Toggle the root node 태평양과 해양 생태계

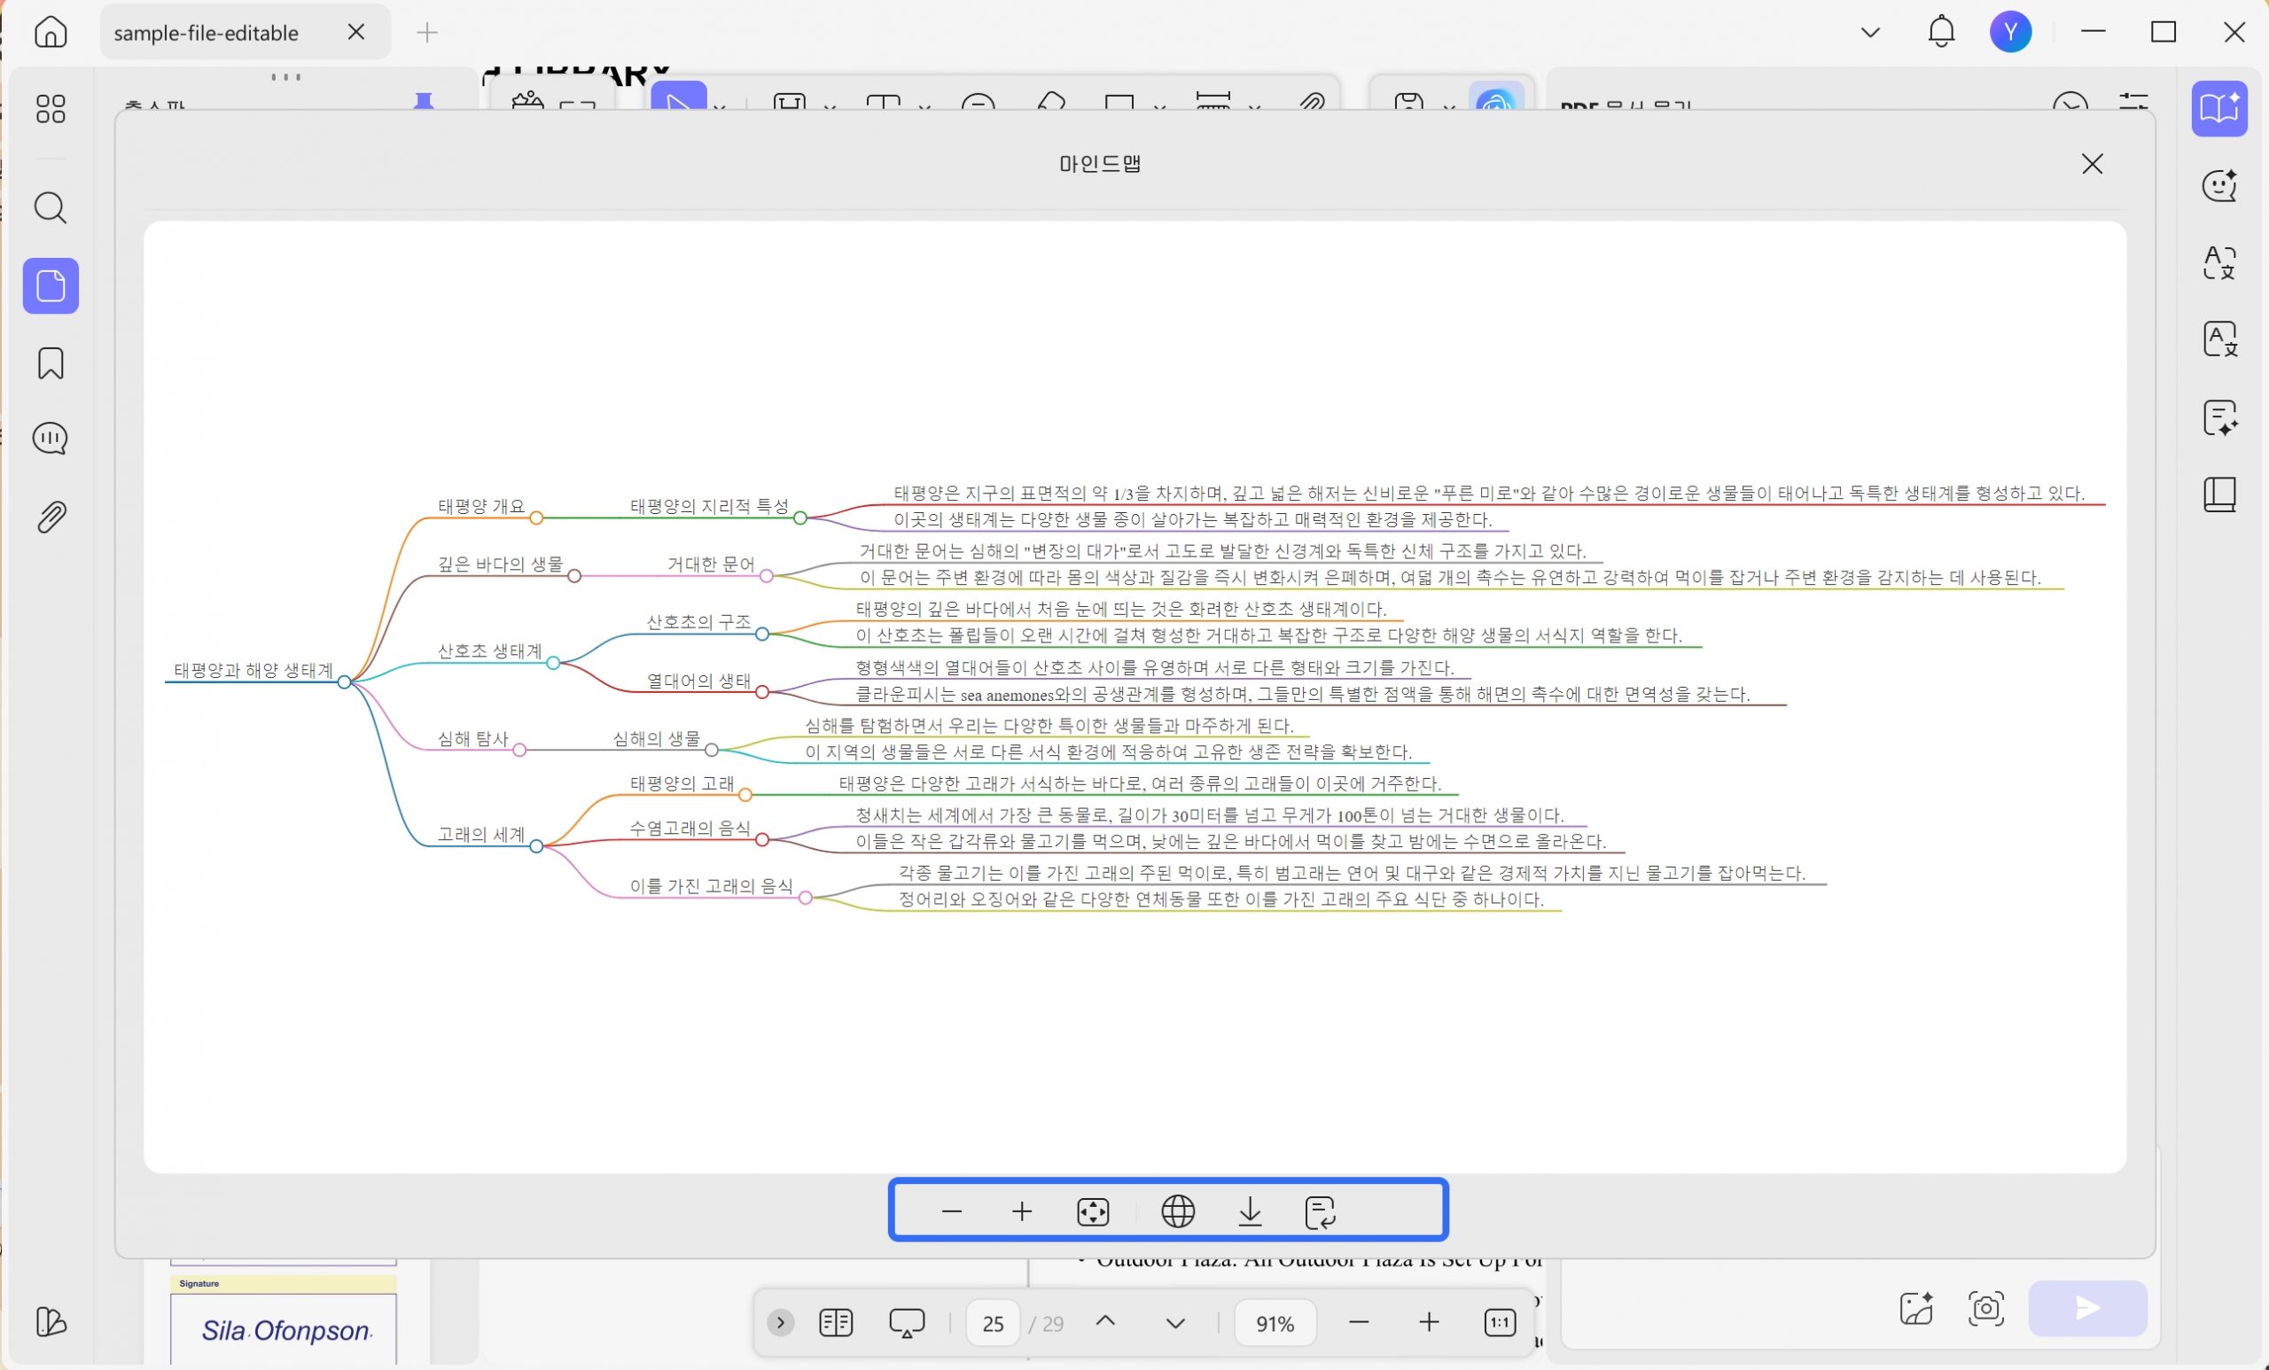pos(344,682)
